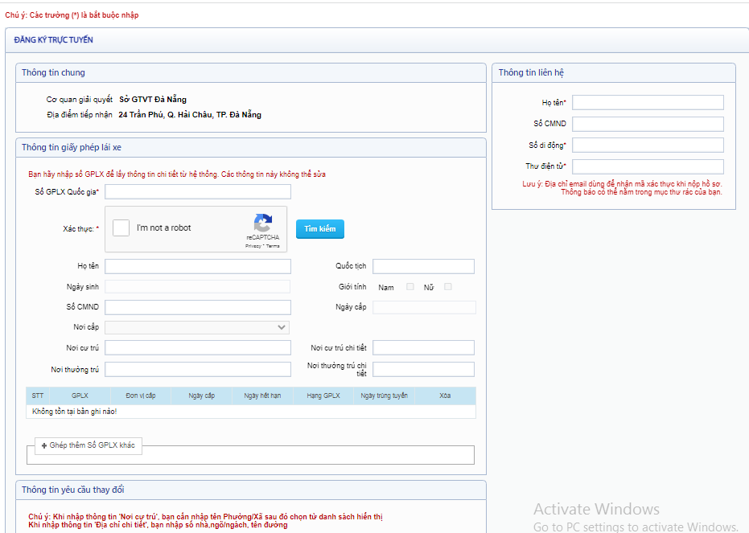
Task: Click the Không tồn tại bản ghi nào! row
Action: tap(251, 412)
